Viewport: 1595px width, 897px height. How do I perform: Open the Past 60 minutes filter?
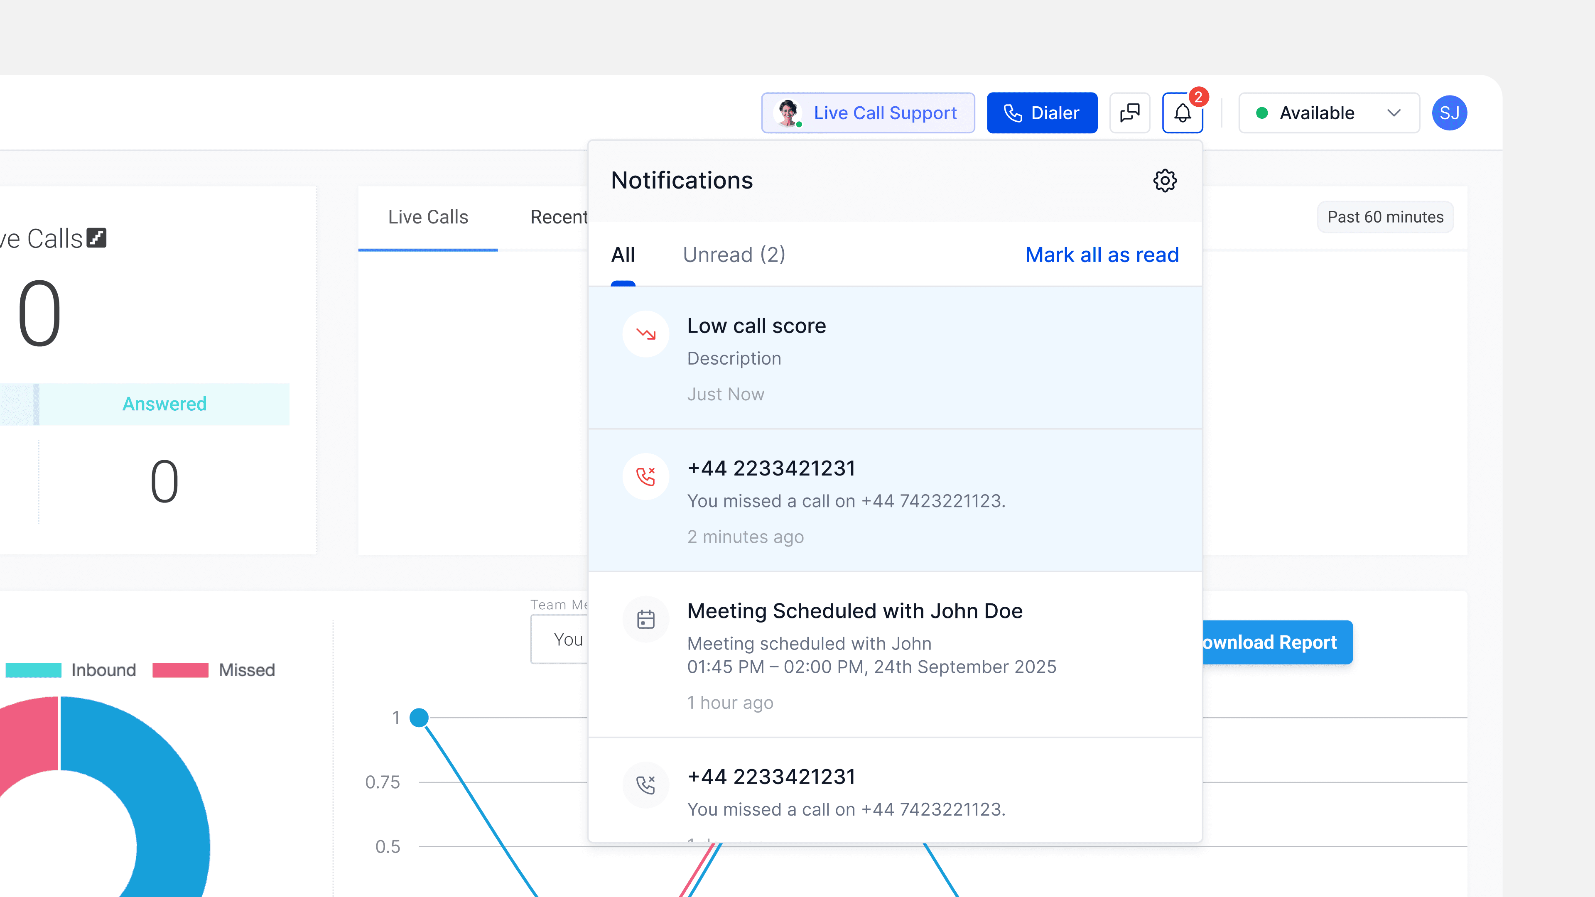coord(1385,217)
